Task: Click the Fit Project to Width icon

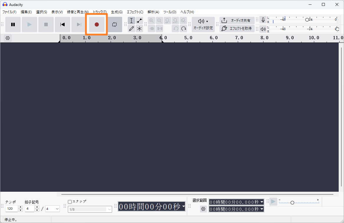Action: tap(175, 20)
